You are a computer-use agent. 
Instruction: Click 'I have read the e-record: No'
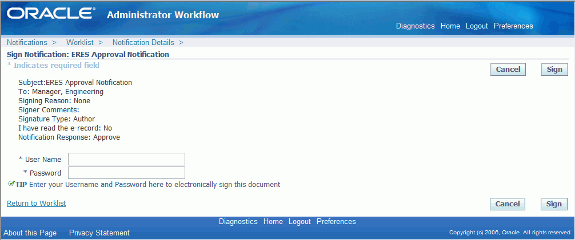[x=65, y=128]
